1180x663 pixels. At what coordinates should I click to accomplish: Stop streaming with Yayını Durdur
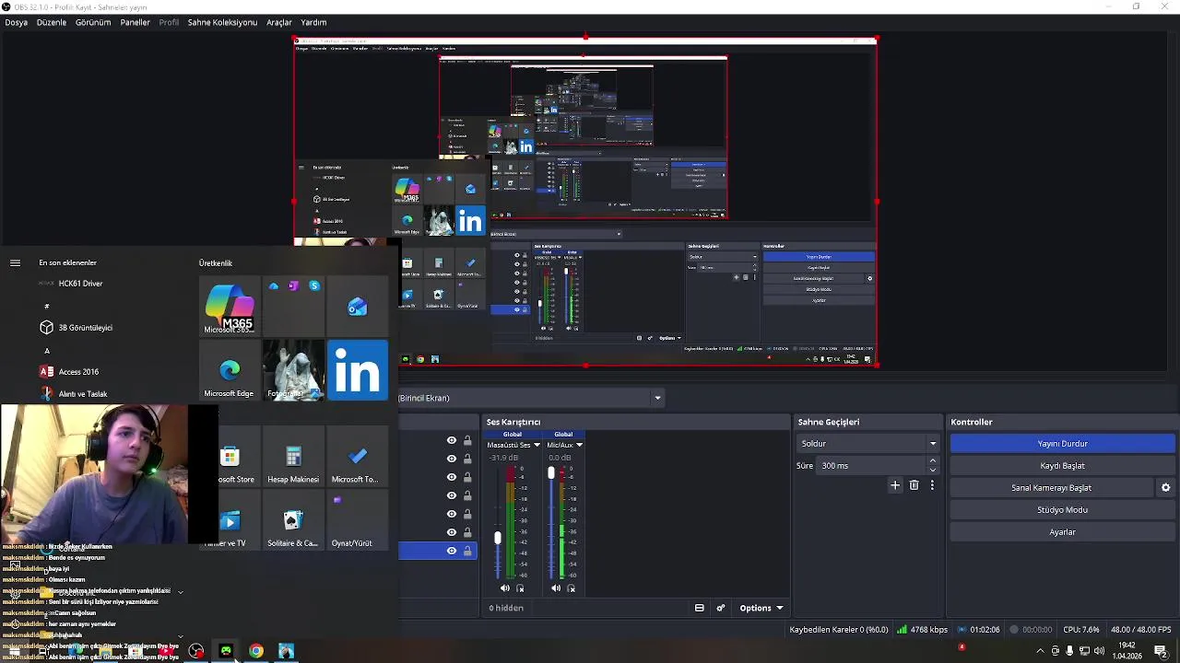pyautogui.click(x=1062, y=444)
